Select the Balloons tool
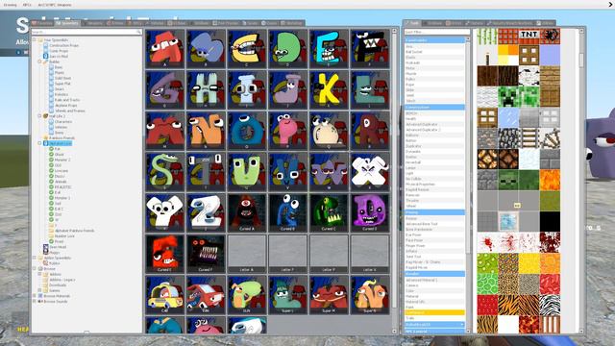 (x=434, y=135)
